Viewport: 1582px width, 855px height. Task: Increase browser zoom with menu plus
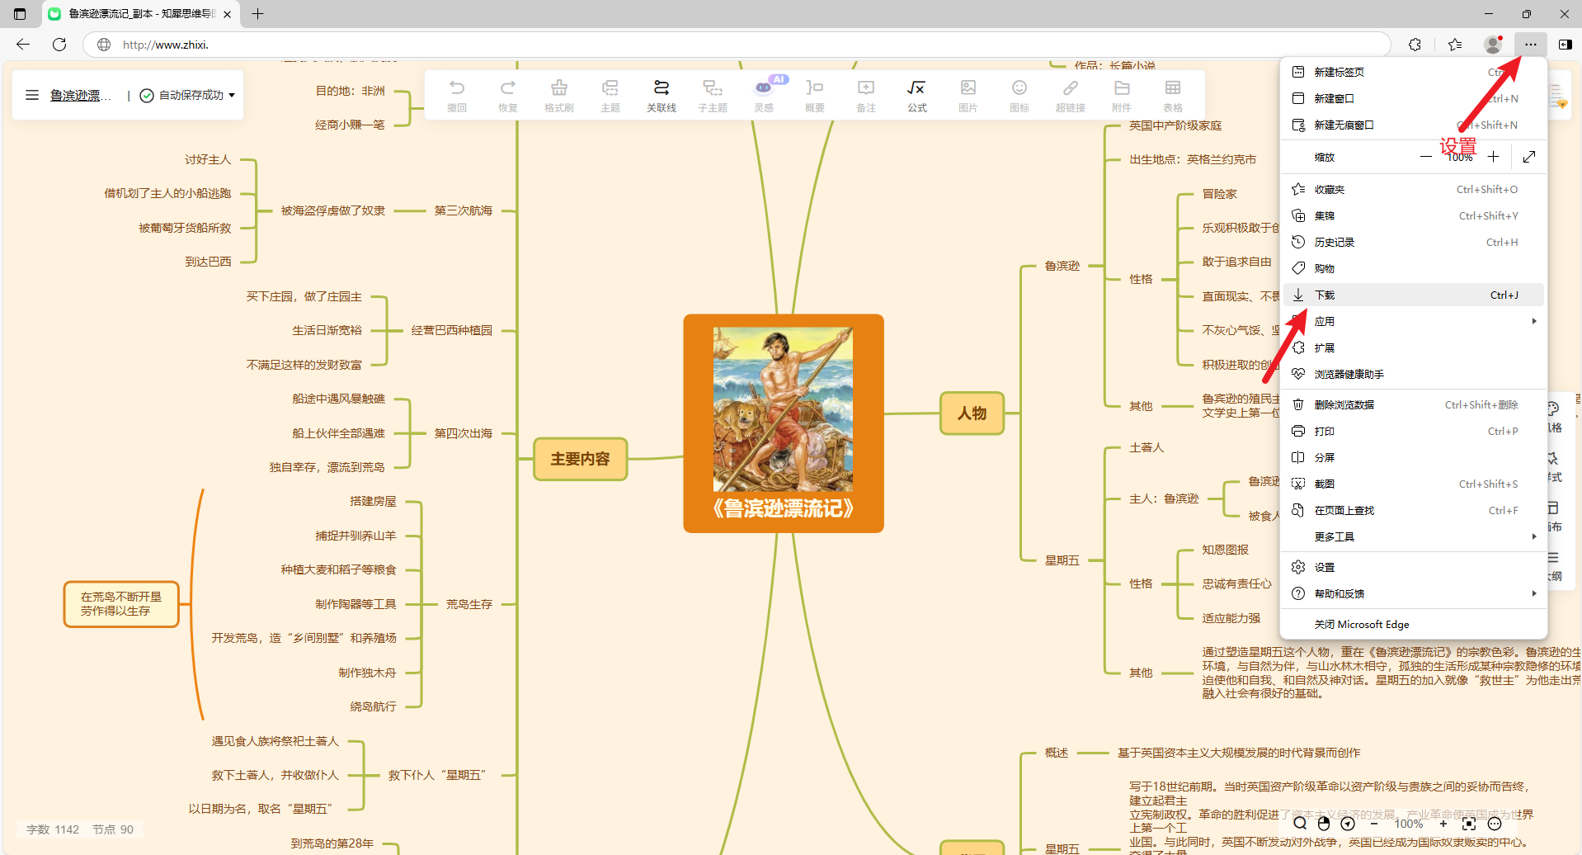(1493, 157)
